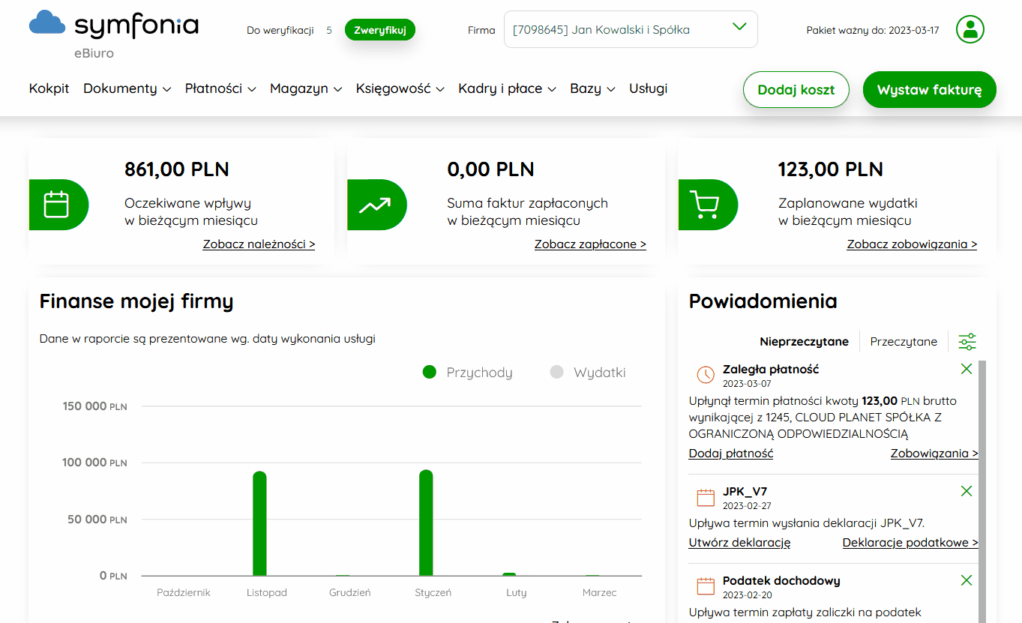Open the Zobacz należności link

tap(259, 244)
